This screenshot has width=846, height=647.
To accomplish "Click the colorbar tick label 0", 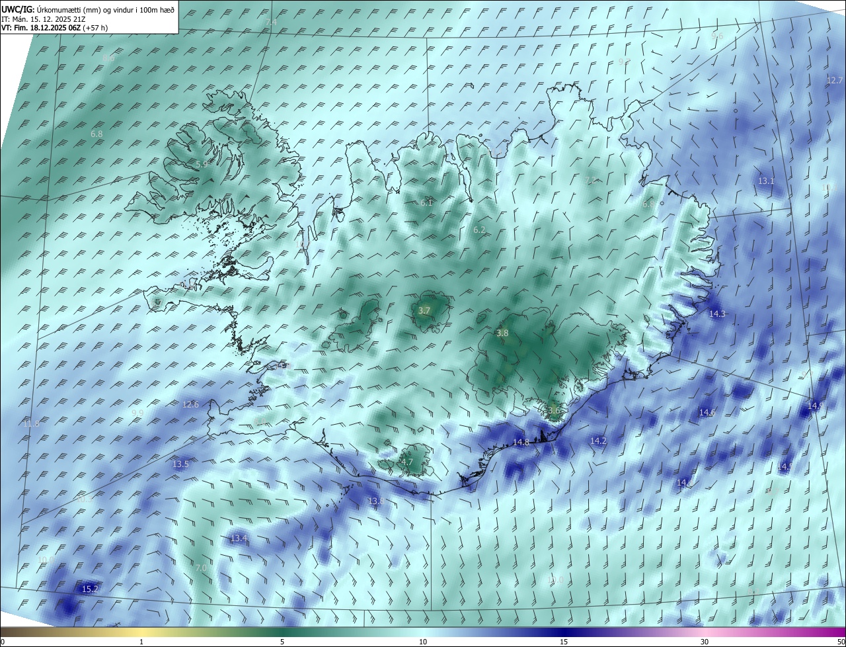I will (x=3, y=642).
